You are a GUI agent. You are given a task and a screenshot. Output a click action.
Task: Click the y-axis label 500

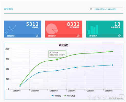coord(8,79)
